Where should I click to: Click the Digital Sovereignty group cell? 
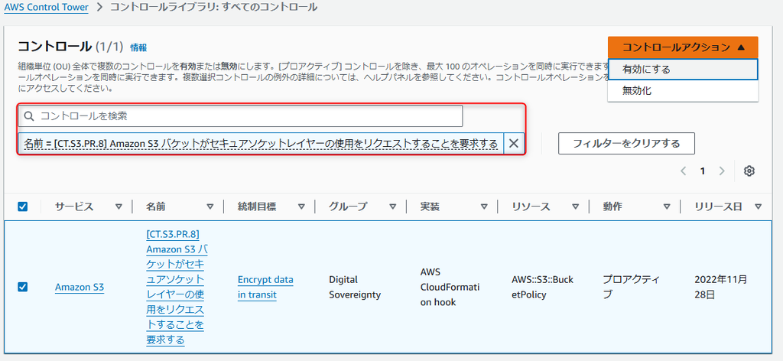point(355,287)
